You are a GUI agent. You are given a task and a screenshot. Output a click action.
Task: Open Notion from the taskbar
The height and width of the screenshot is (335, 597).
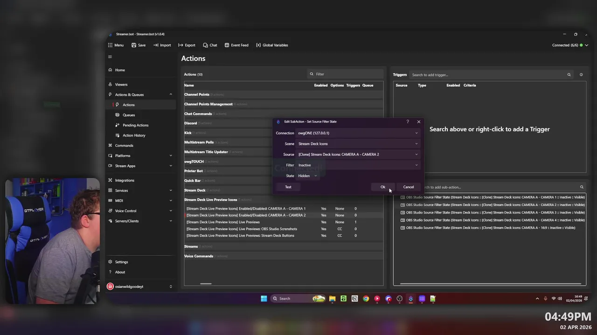click(354, 299)
